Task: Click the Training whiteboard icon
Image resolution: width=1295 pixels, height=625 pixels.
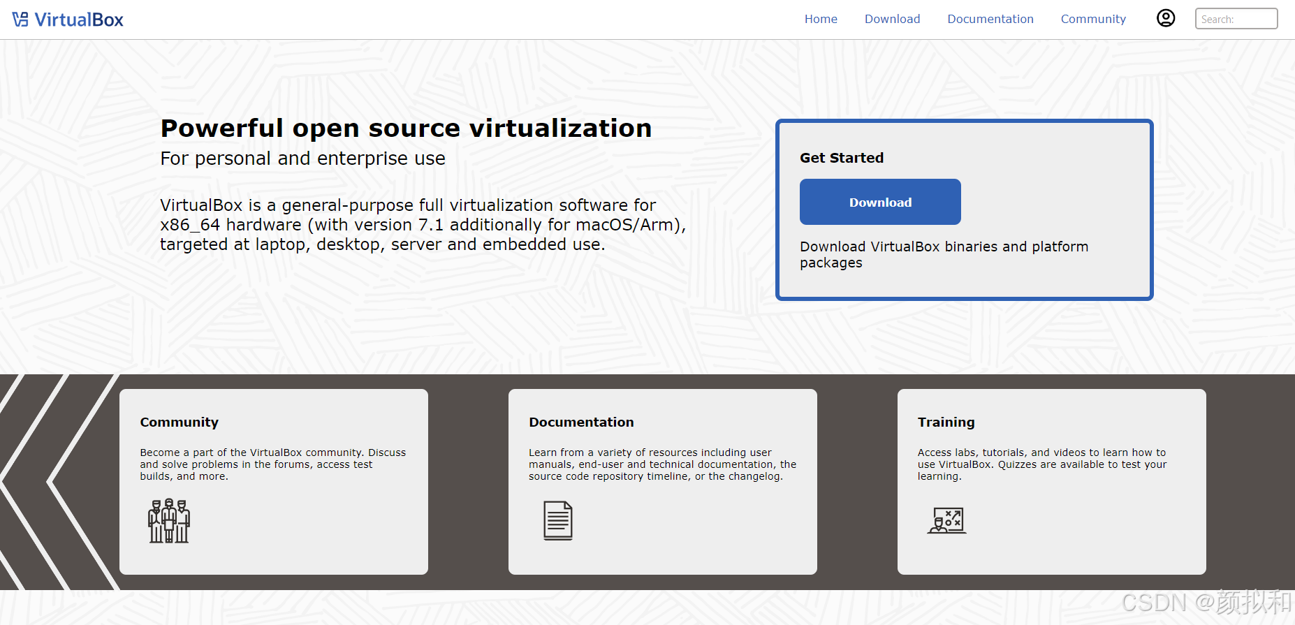Action: [947, 521]
